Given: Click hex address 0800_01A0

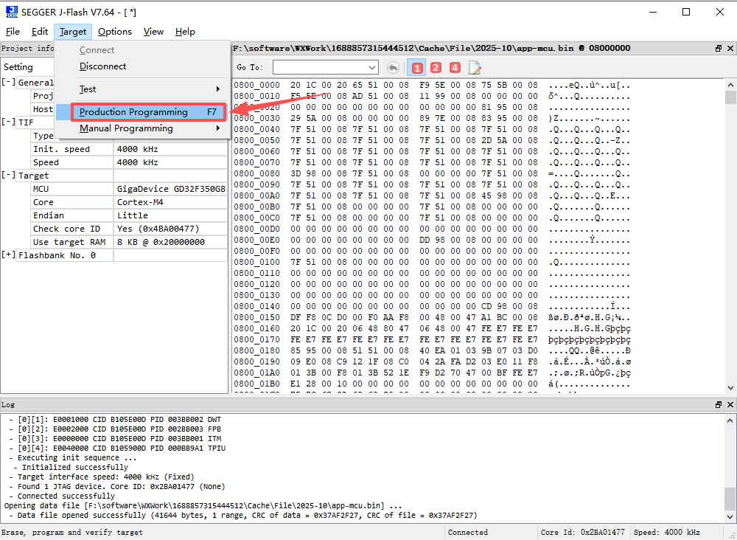Looking at the screenshot, I should point(256,373).
